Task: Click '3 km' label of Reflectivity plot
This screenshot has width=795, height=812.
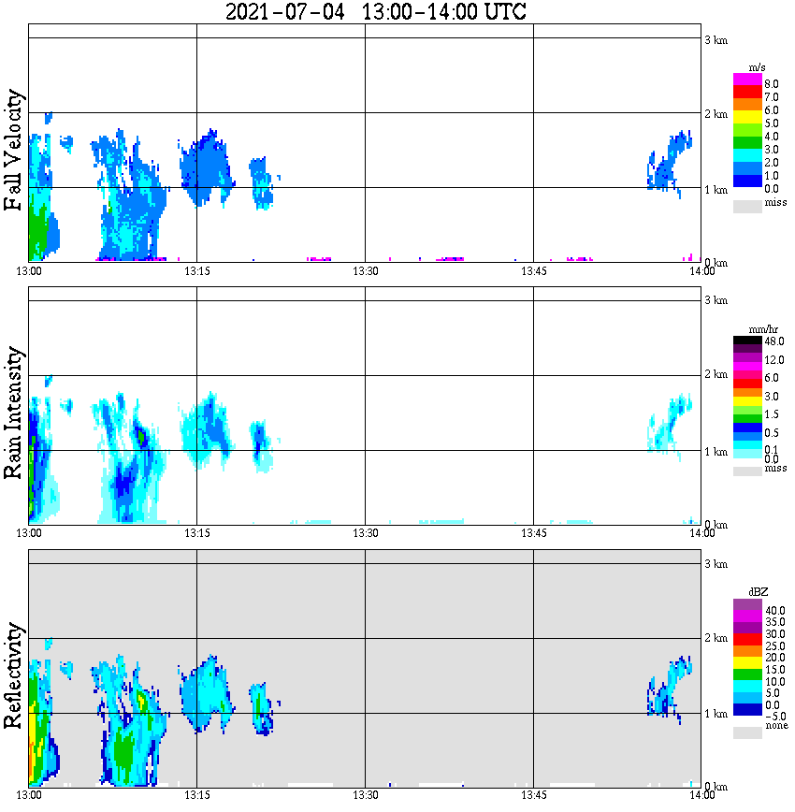Action: pyautogui.click(x=715, y=564)
